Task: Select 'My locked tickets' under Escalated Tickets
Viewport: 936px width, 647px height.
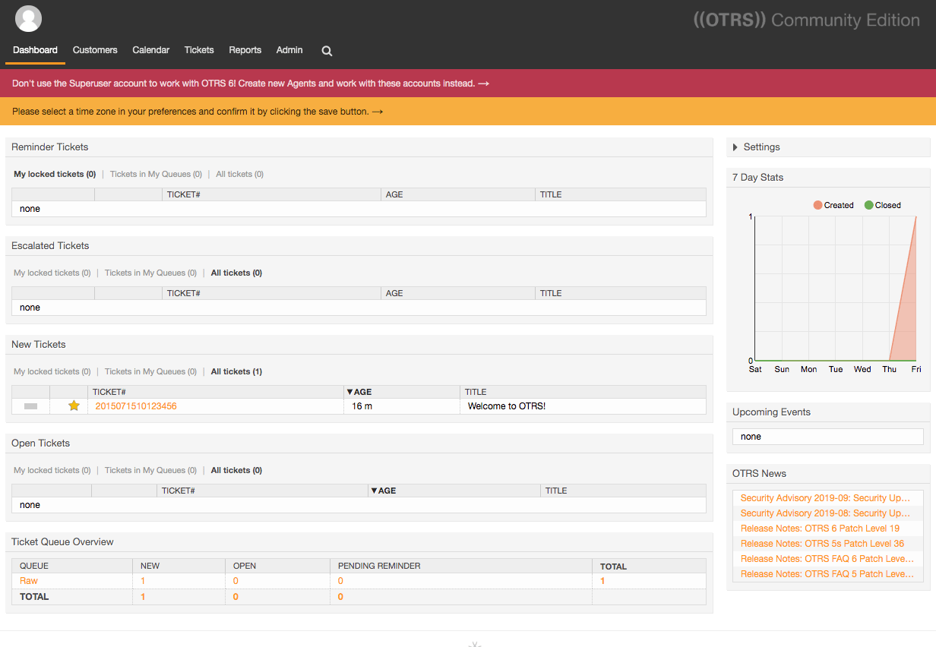Action: coord(52,273)
